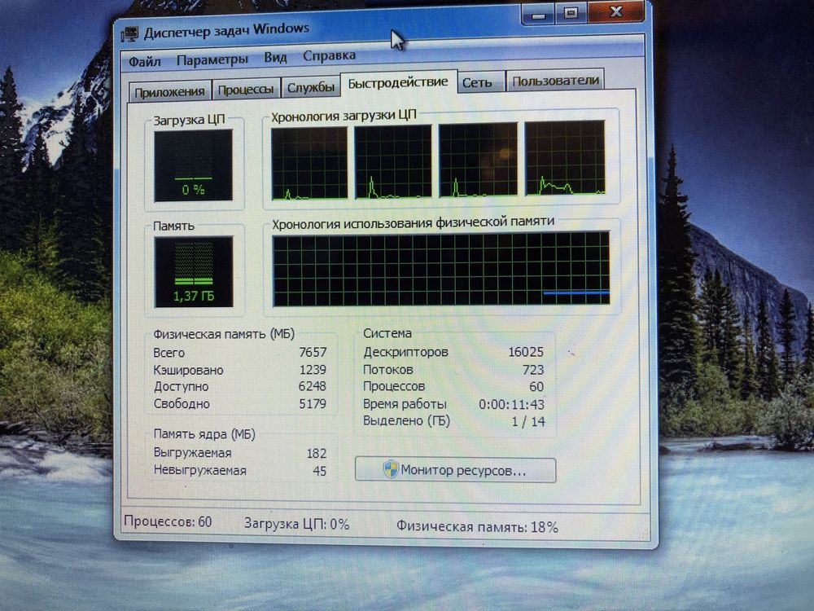Click the fourth CPU core history graph

[565, 157]
